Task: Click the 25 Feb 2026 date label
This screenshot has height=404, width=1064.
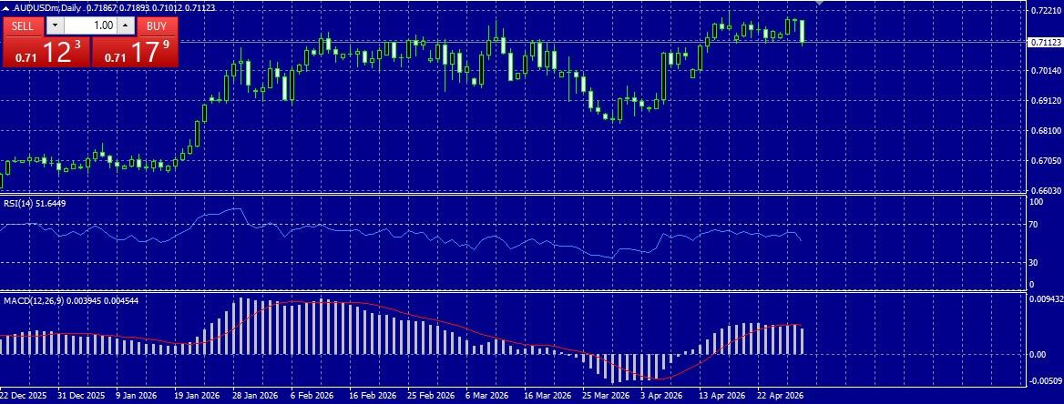Action: (430, 395)
